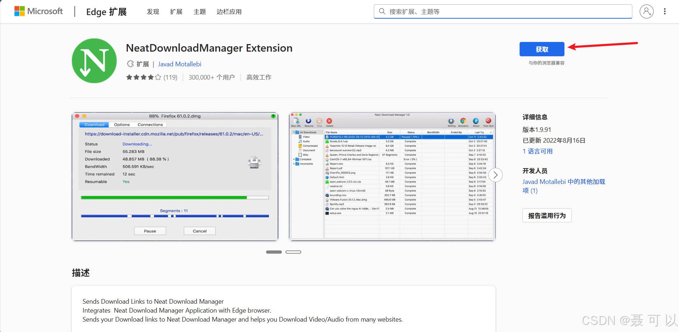Click the Resume icon in the screenshot toolbar
Screen dimensions: 679x332
tap(308, 122)
